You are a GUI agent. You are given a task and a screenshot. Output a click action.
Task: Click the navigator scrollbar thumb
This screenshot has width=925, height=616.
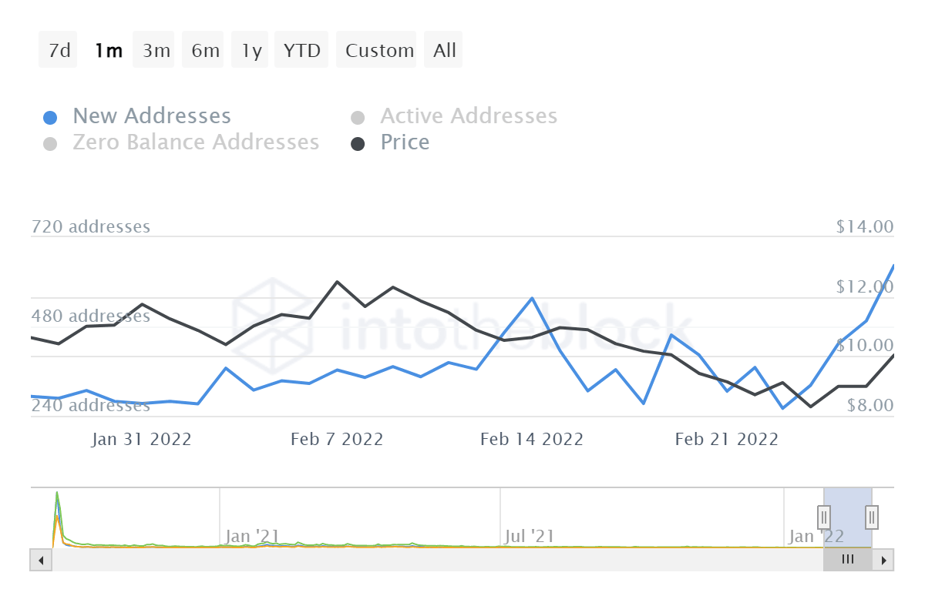[x=847, y=560]
